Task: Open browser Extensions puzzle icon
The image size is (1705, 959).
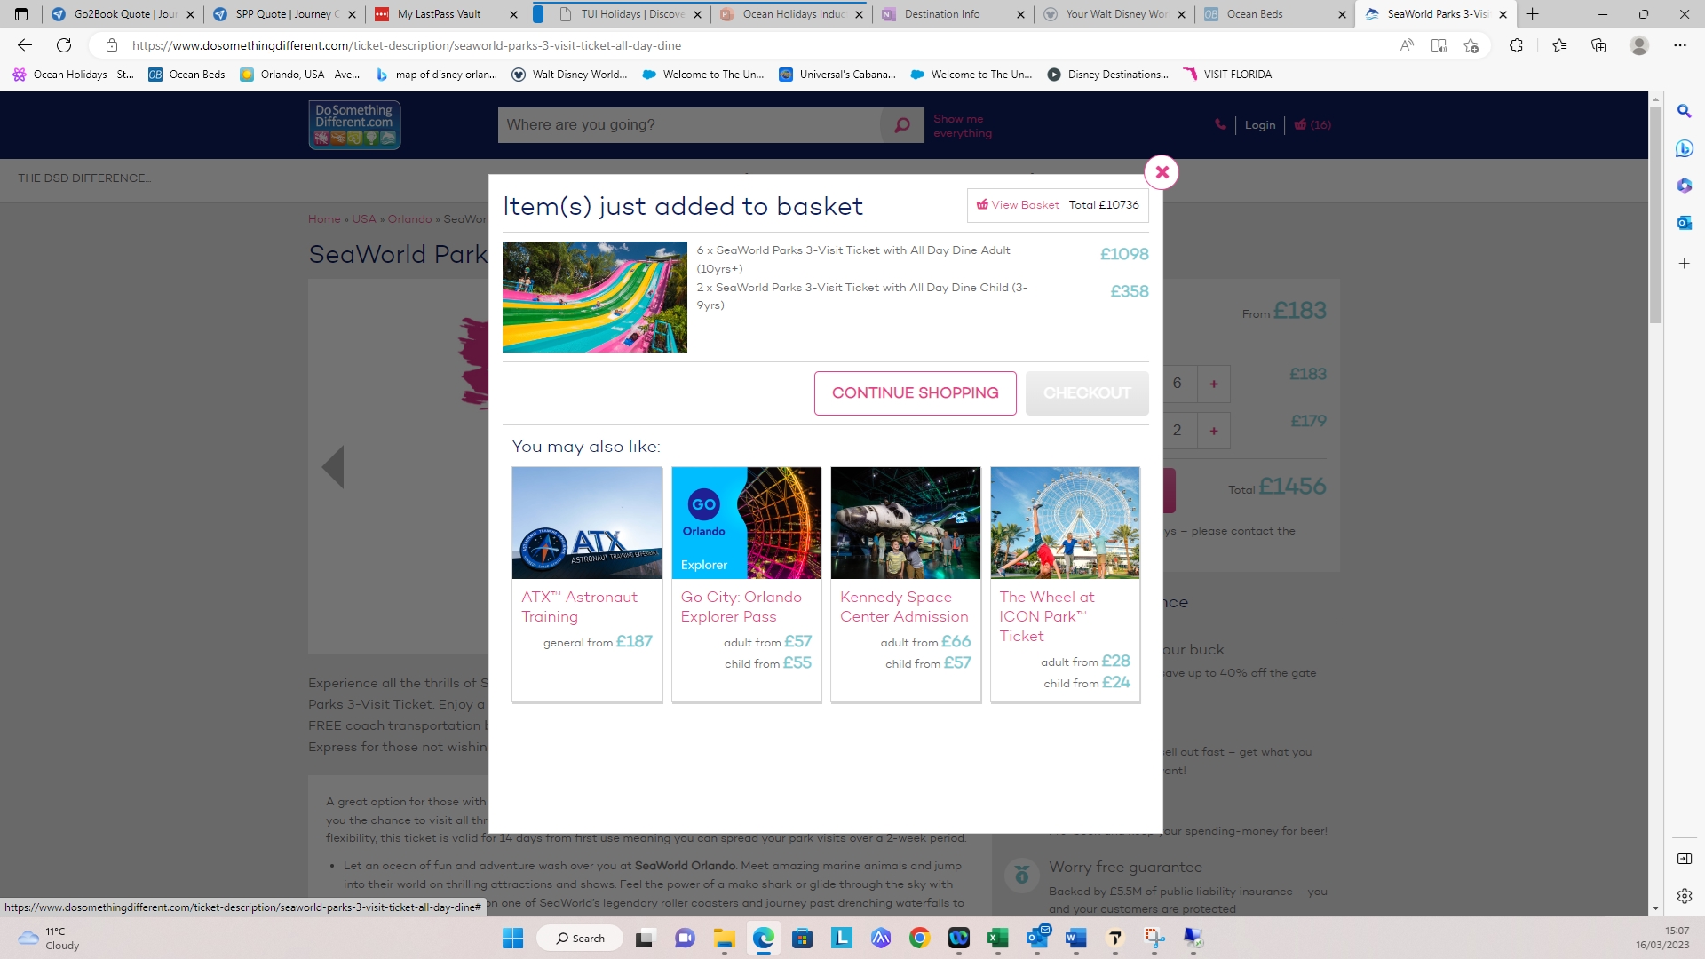Action: [x=1516, y=45]
